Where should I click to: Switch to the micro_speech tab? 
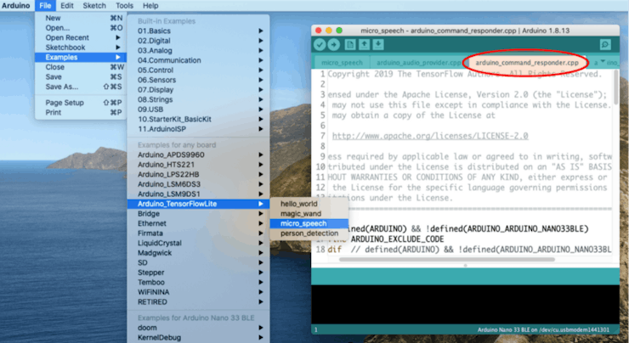342,63
